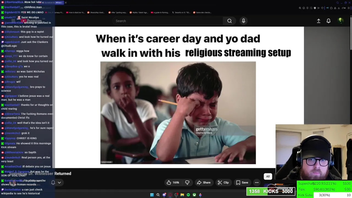
Task: Click chat username @Stylonuum
Action: [12, 32]
